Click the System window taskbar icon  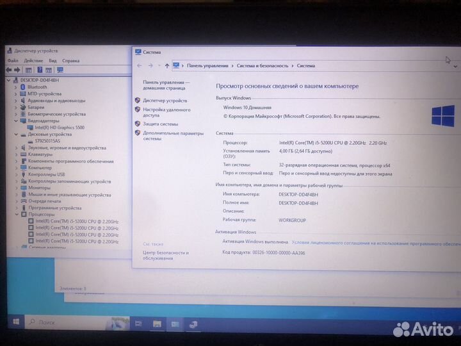[x=175, y=324]
